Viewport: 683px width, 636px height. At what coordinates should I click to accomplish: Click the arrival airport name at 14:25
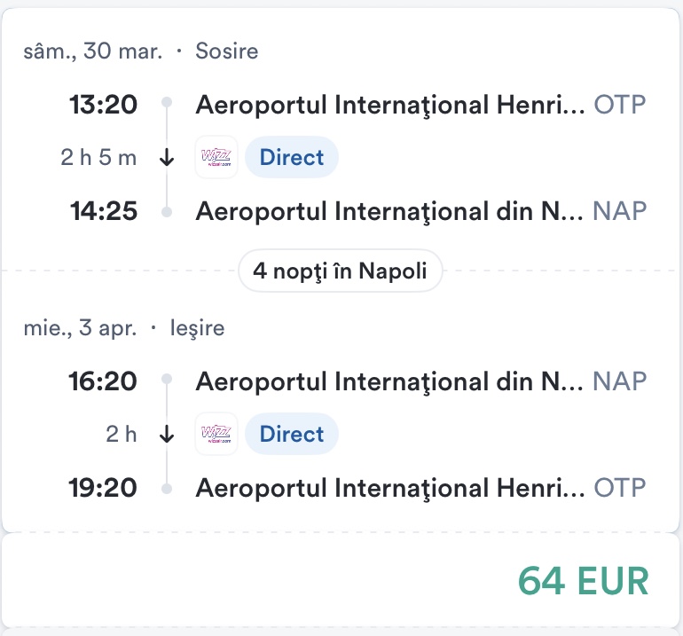pos(389,211)
